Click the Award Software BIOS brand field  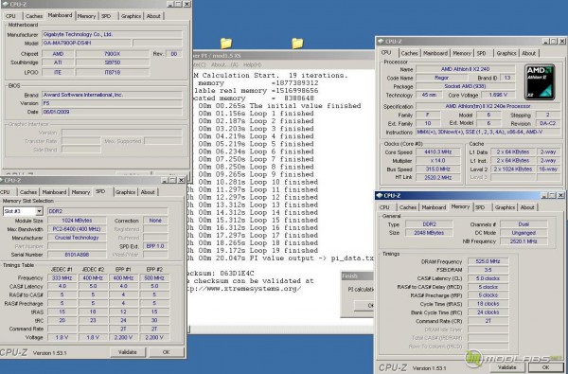(112, 95)
